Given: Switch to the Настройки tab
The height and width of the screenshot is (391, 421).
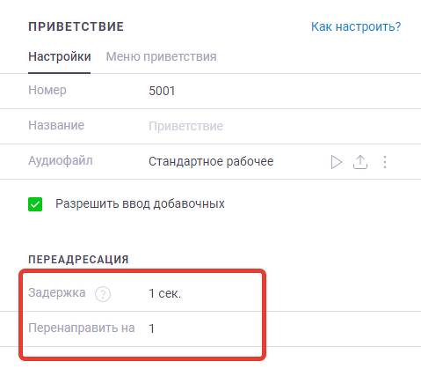Looking at the screenshot, I should tap(60, 56).
